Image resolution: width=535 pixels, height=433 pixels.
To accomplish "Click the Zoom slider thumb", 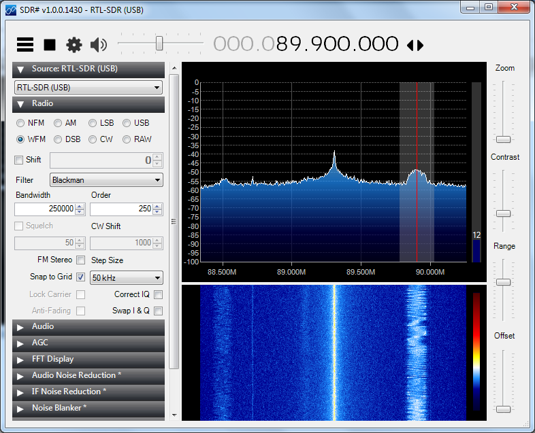I will pos(503,139).
